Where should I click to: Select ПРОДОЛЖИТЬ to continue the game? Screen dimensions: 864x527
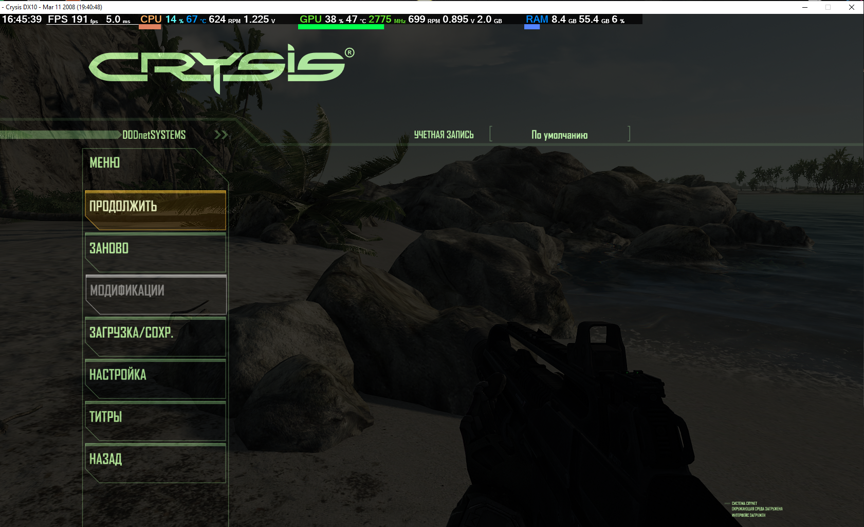click(x=155, y=210)
